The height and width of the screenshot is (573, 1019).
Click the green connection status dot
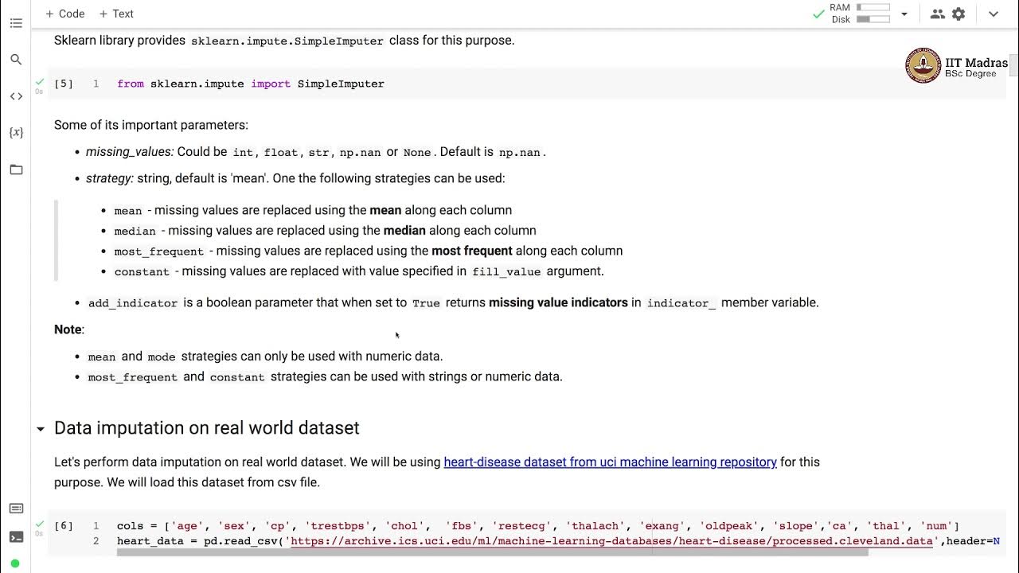(x=15, y=564)
